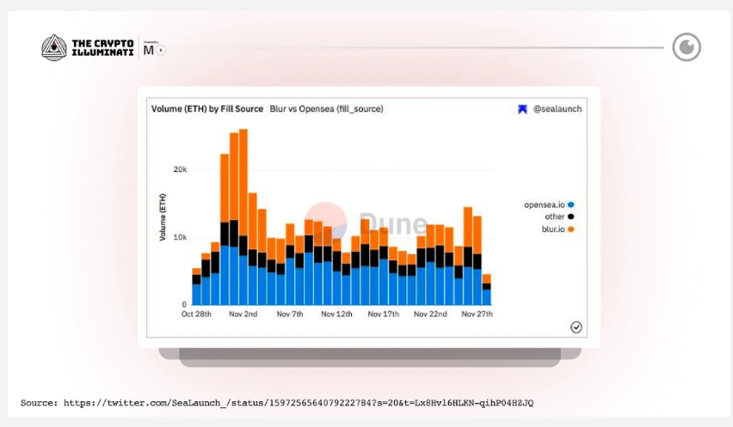733x427 pixels.
Task: Click the 20k y-axis label
Action: tap(180, 169)
